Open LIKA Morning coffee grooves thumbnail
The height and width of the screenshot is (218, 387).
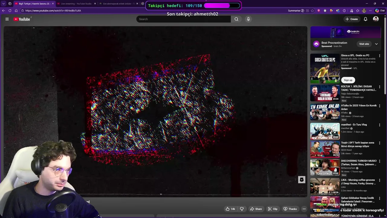click(325, 186)
